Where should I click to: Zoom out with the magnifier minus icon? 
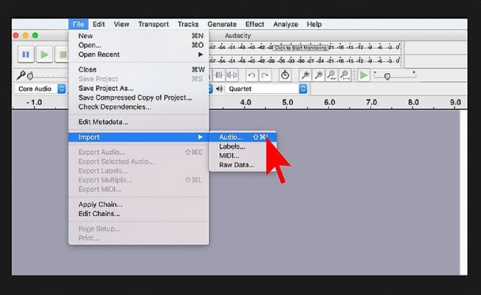pyautogui.click(x=318, y=75)
